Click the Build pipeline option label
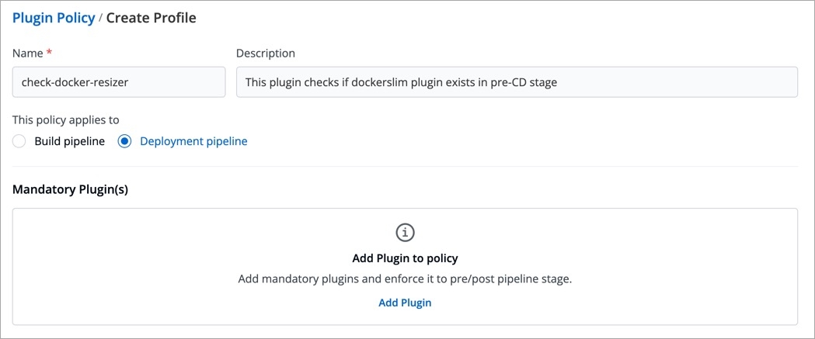815x339 pixels. (69, 141)
